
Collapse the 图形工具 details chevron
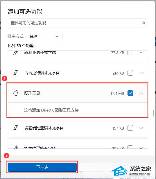click(x=141, y=93)
